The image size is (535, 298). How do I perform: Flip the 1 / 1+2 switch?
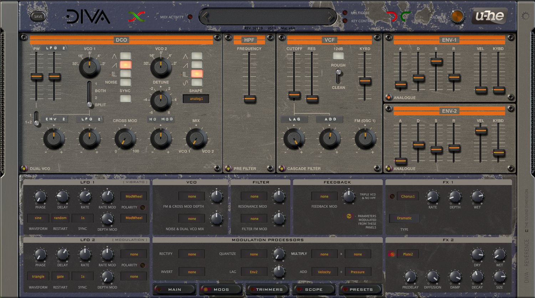pyautogui.click(x=36, y=119)
